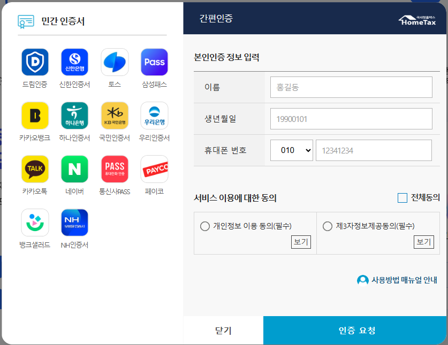This screenshot has width=448, height=345.
Task: Click the 인증 요청 button
Action: [x=355, y=331]
